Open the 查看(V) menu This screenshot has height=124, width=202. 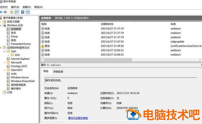[x=27, y=7]
